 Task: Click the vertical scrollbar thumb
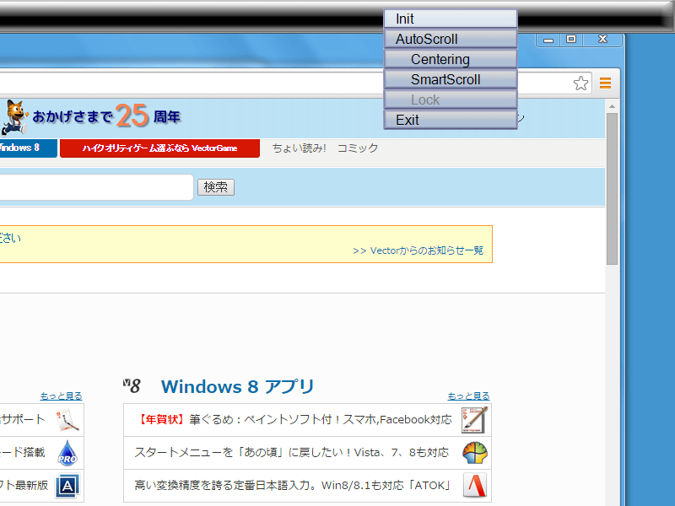tap(612, 189)
